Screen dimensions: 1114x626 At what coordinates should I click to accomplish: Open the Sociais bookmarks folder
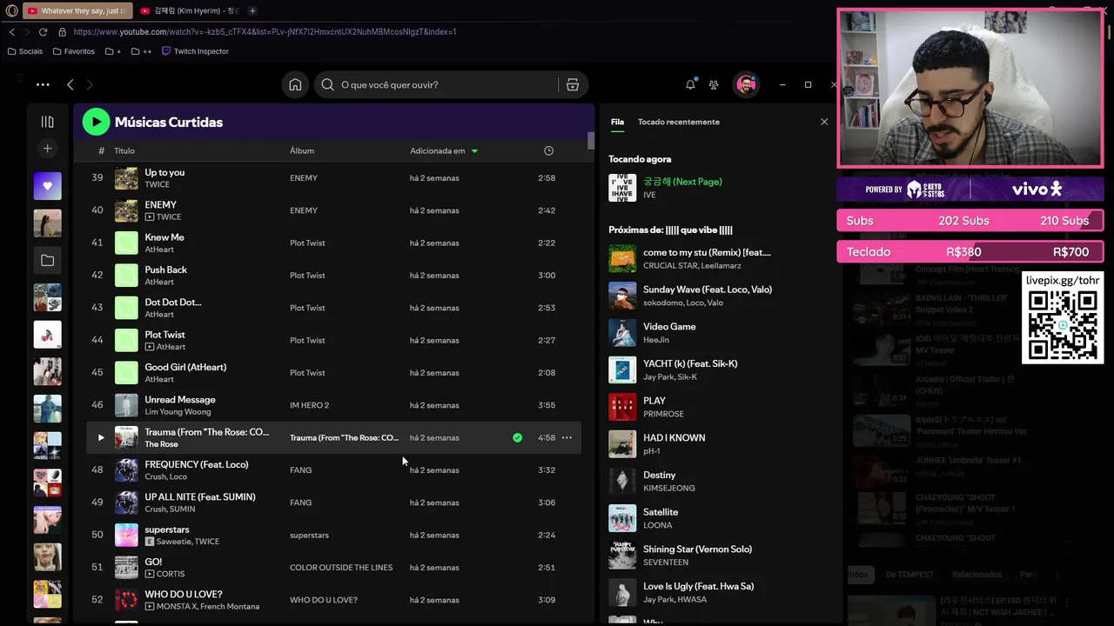[24, 51]
